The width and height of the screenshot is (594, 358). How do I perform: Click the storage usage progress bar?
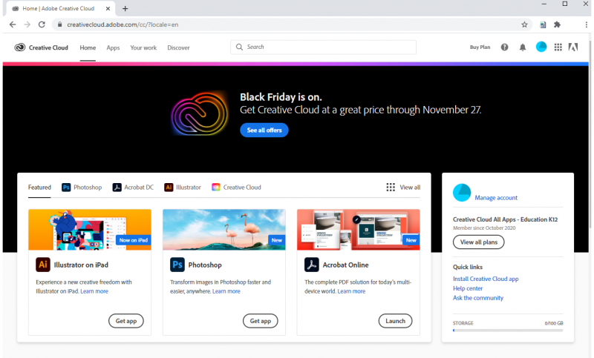pos(508,331)
